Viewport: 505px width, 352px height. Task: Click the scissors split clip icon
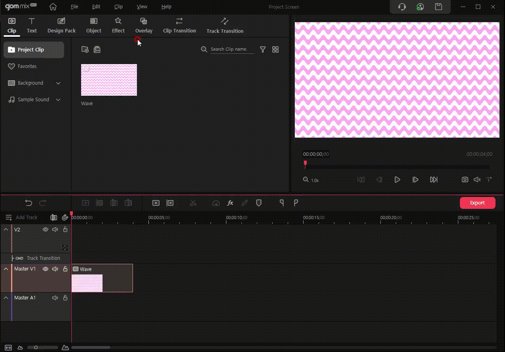click(x=193, y=203)
